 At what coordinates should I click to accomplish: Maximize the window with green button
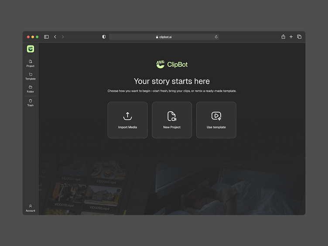(37, 37)
